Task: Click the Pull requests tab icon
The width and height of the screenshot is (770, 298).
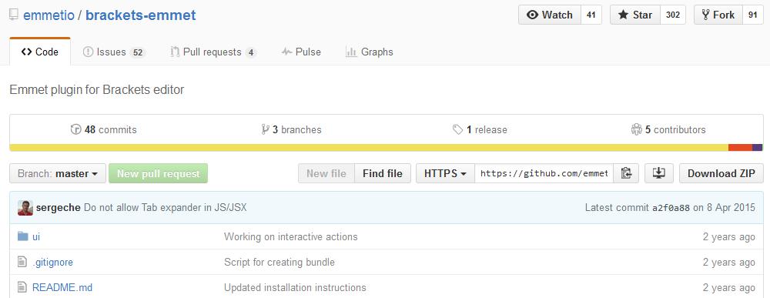Action: pos(175,52)
